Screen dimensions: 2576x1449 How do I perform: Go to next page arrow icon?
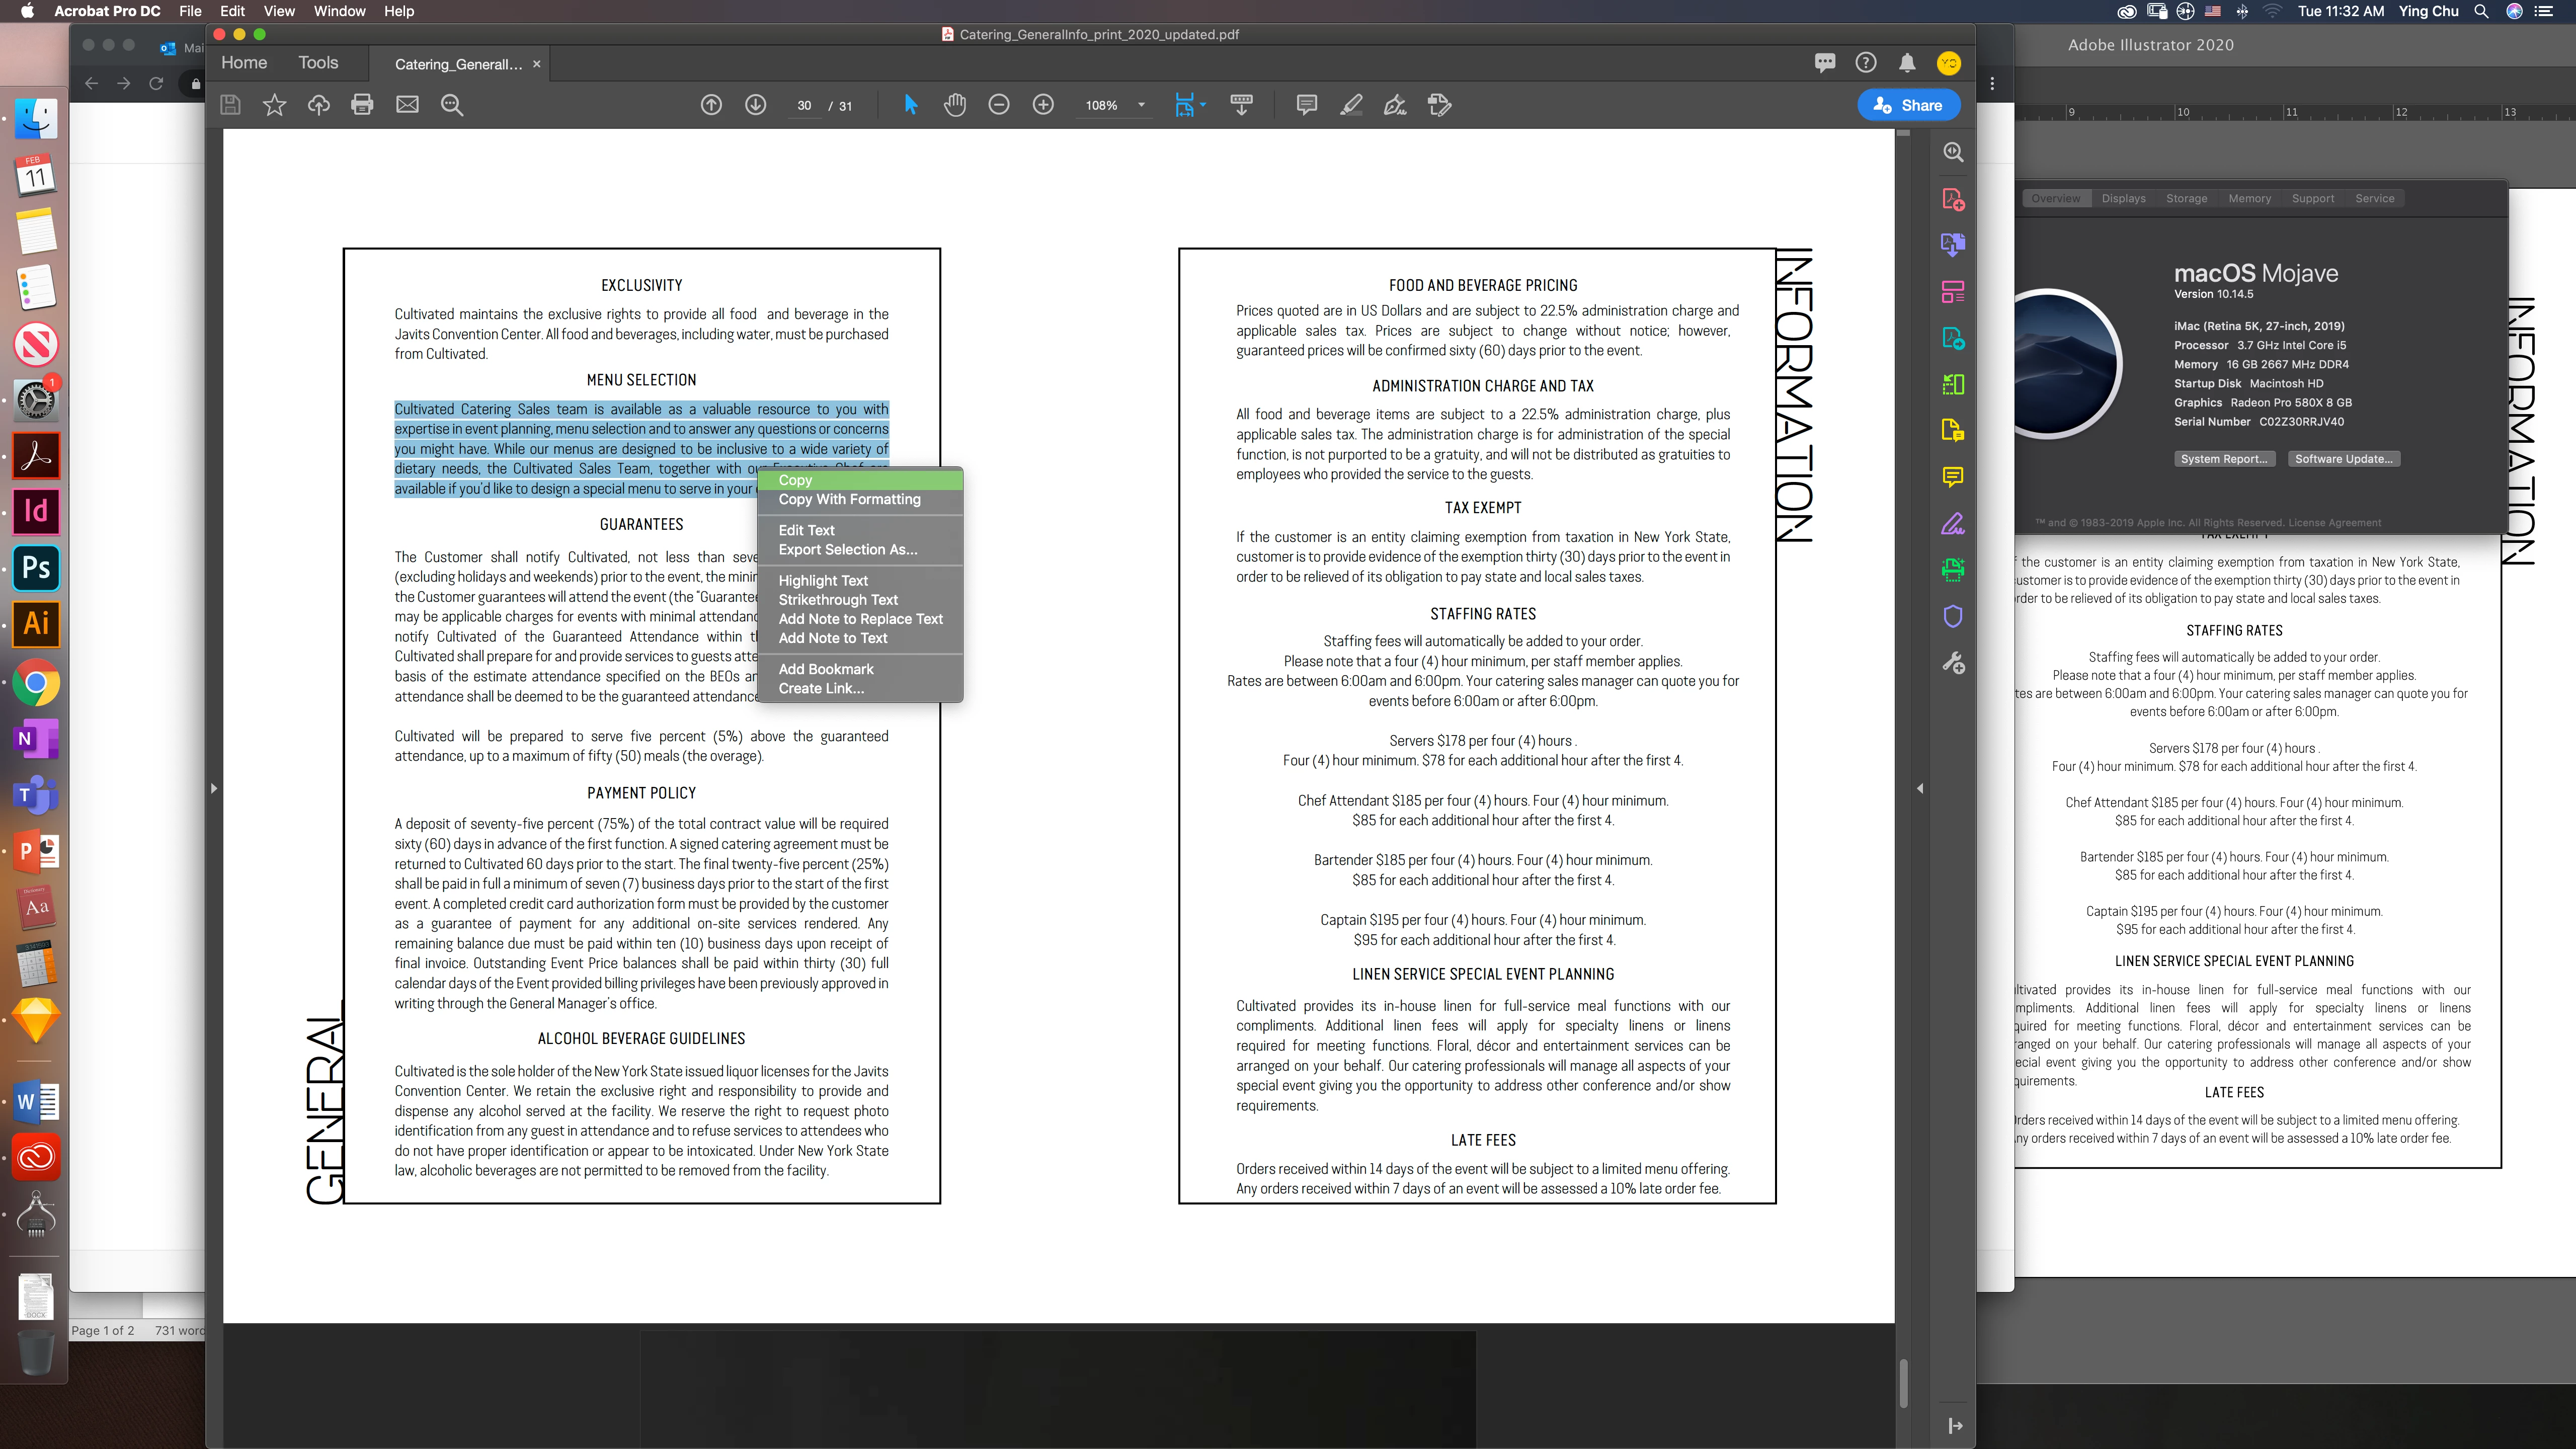755,105
